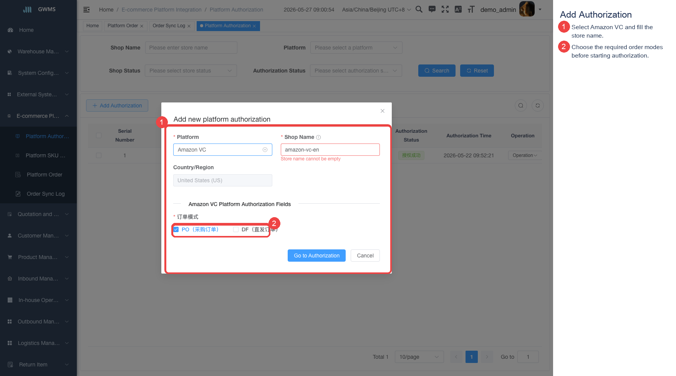Click Go to Authorization button
Screen dimensions: 676x376
click(316, 256)
